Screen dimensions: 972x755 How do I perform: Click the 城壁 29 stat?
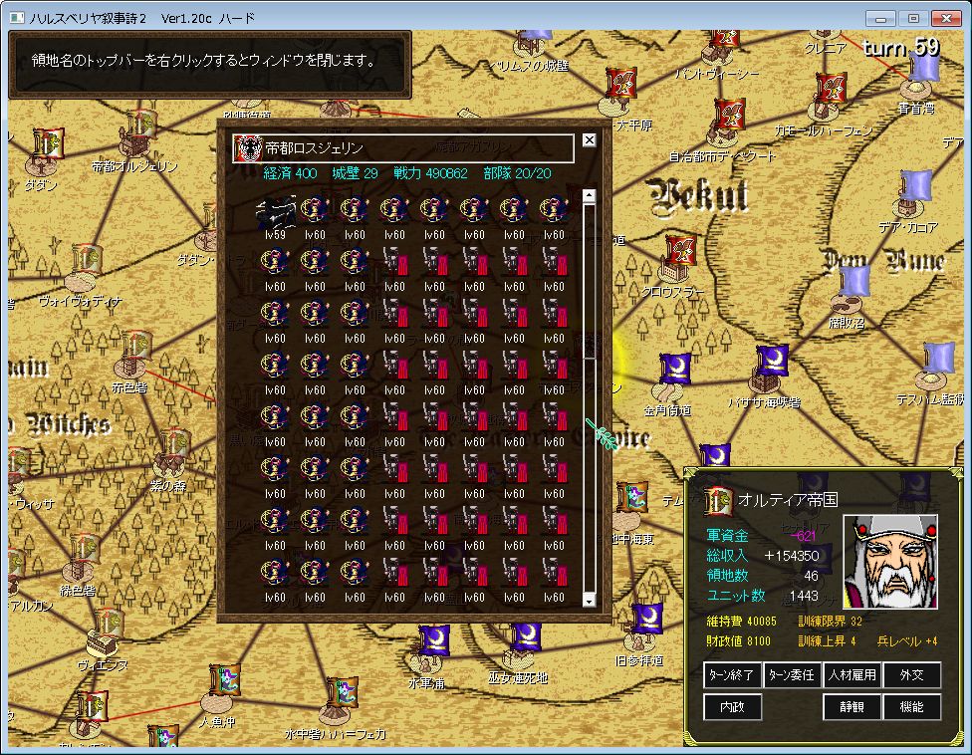(355, 173)
